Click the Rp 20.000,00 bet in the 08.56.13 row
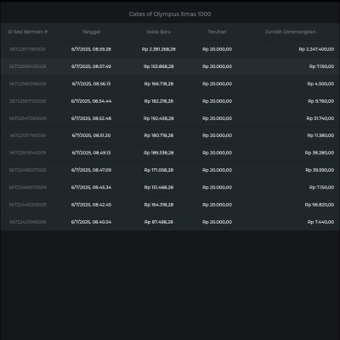The width and height of the screenshot is (340, 340). click(217, 84)
